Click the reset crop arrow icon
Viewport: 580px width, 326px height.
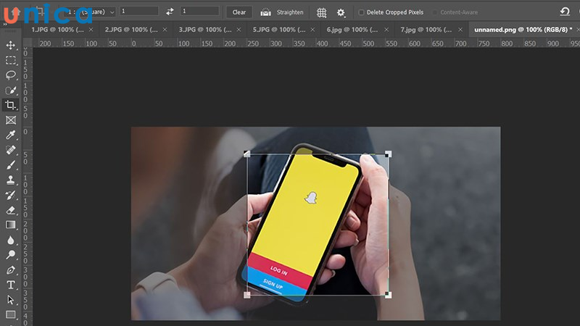(565, 12)
